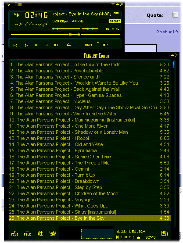Open the Post #19 link in forum page
Viewport: 183px width, 243px height.
click(x=167, y=32)
